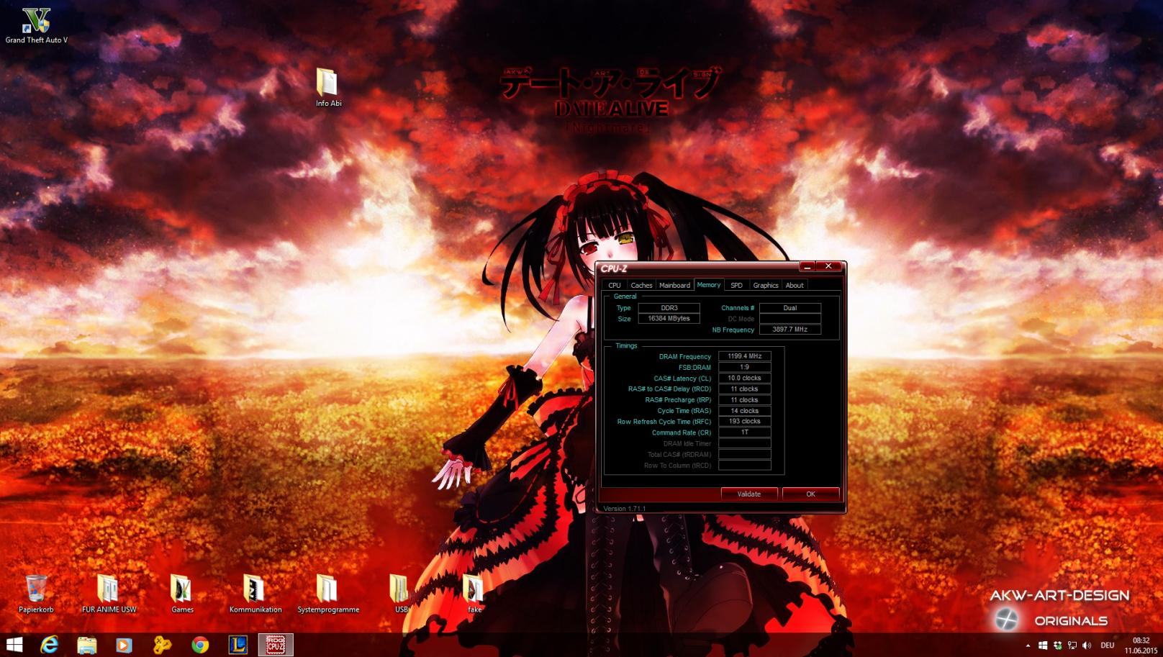
Task: Select the Papierkorb recycle bin icon
Action: tap(36, 594)
